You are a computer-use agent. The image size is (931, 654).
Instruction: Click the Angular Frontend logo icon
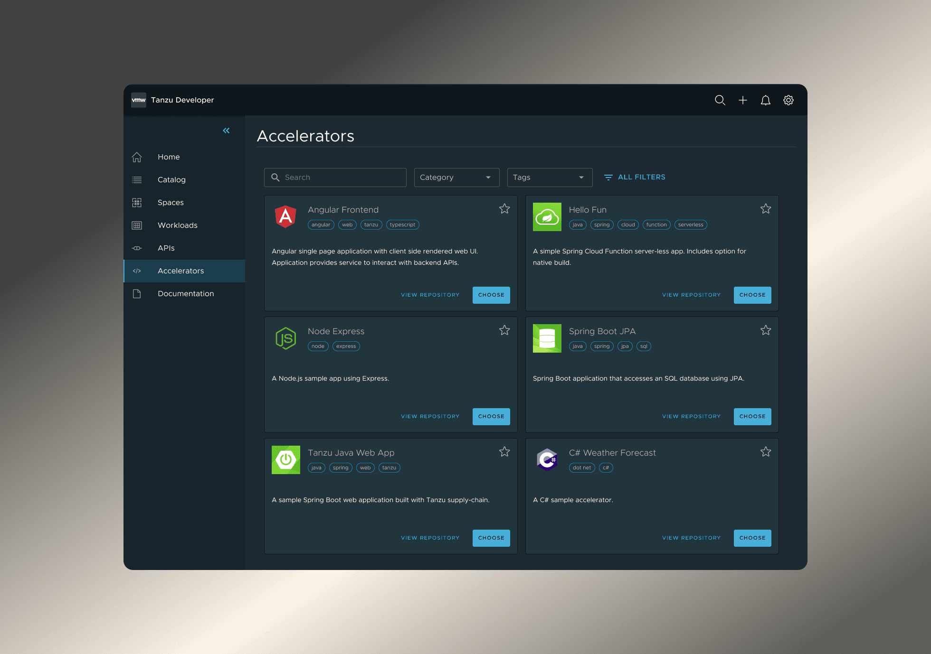coord(285,217)
